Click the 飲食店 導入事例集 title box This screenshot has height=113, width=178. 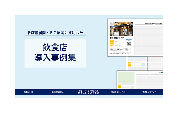[x=55, y=53]
